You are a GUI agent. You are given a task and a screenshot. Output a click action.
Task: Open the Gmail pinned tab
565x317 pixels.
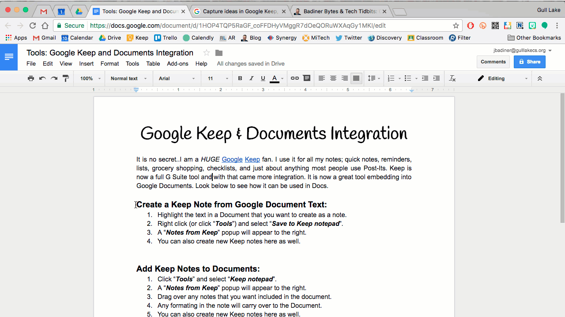point(44,11)
